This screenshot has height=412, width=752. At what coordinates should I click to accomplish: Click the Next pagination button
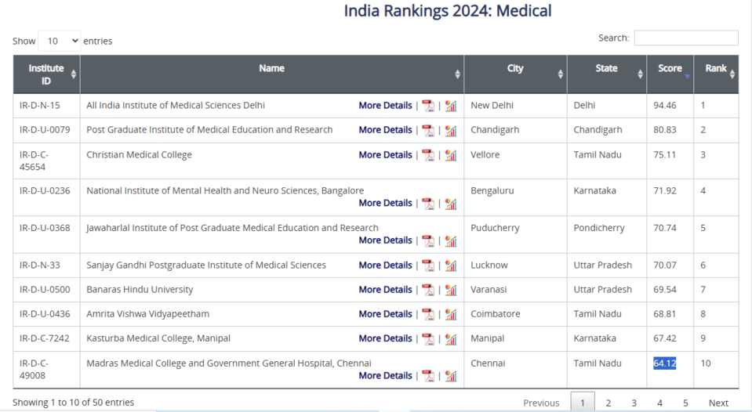click(718, 403)
